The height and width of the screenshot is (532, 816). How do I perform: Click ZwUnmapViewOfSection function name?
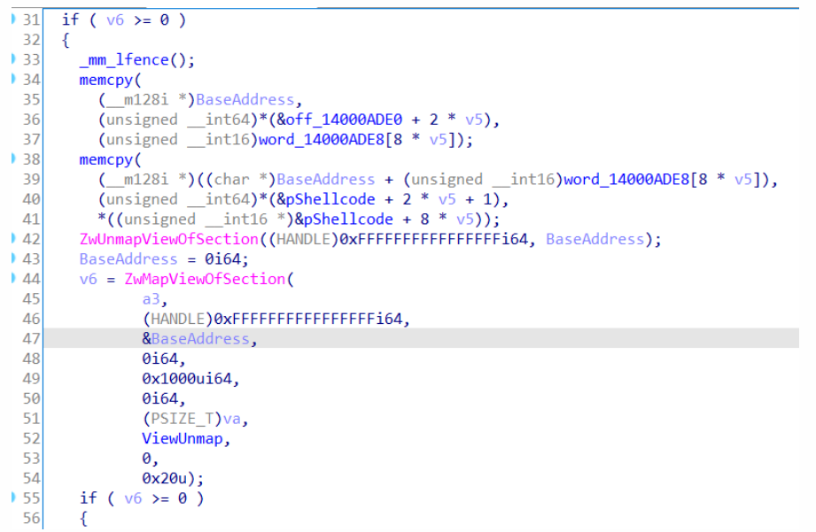(x=168, y=239)
